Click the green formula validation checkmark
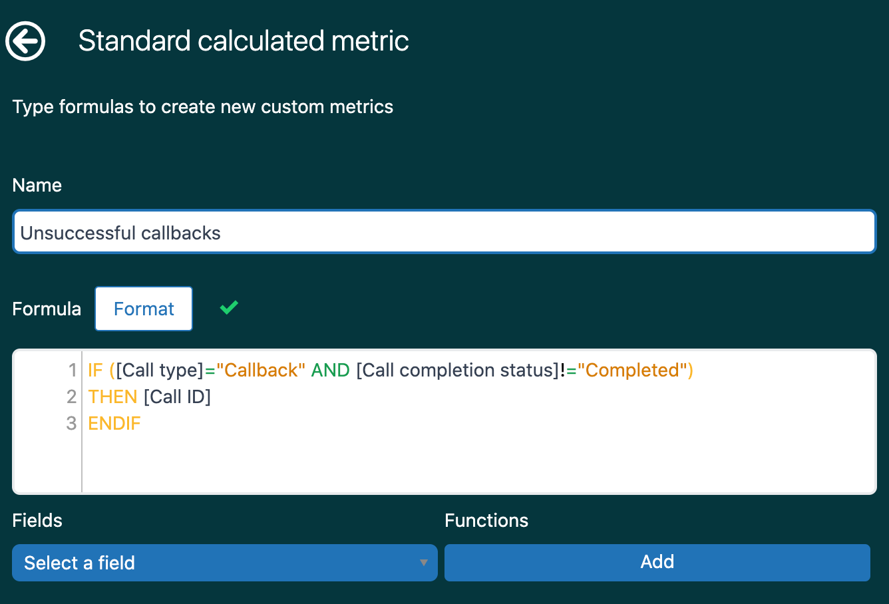 (229, 307)
